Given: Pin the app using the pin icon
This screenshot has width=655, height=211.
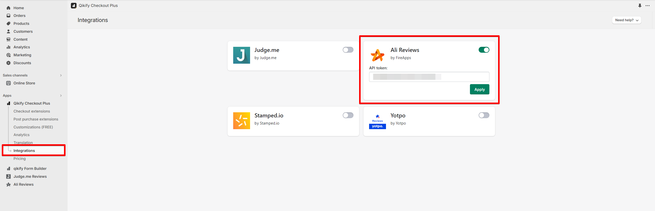Looking at the screenshot, I should coord(640,6).
